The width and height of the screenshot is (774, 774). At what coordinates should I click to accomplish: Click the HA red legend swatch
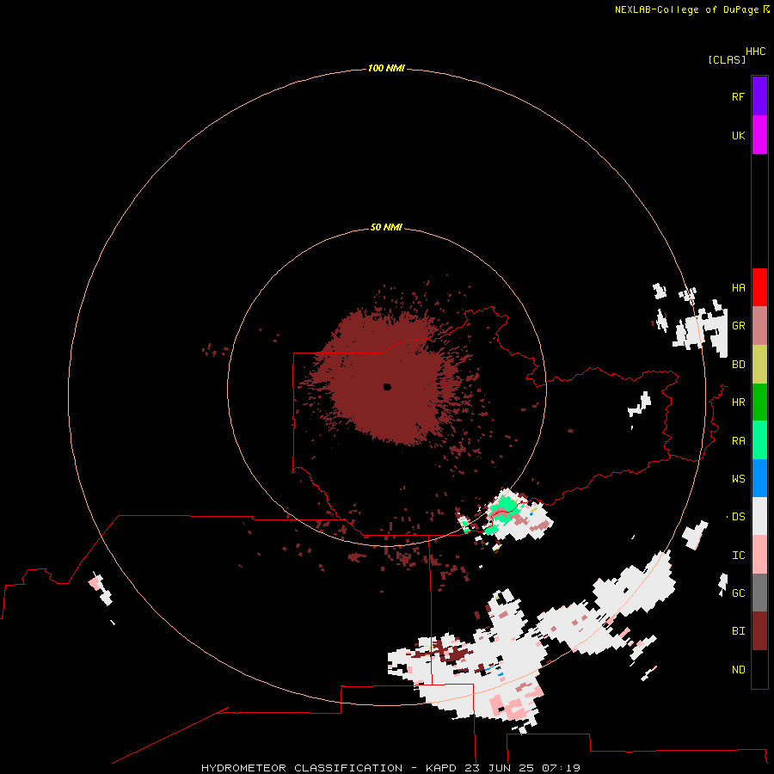pos(759,287)
